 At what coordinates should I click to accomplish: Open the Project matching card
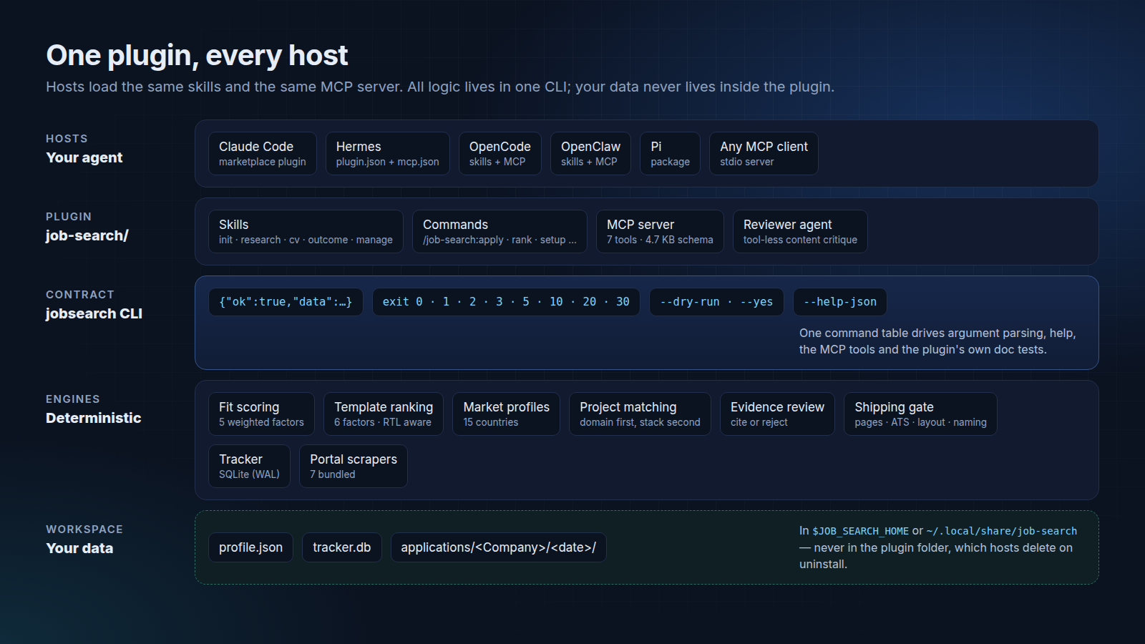640,414
